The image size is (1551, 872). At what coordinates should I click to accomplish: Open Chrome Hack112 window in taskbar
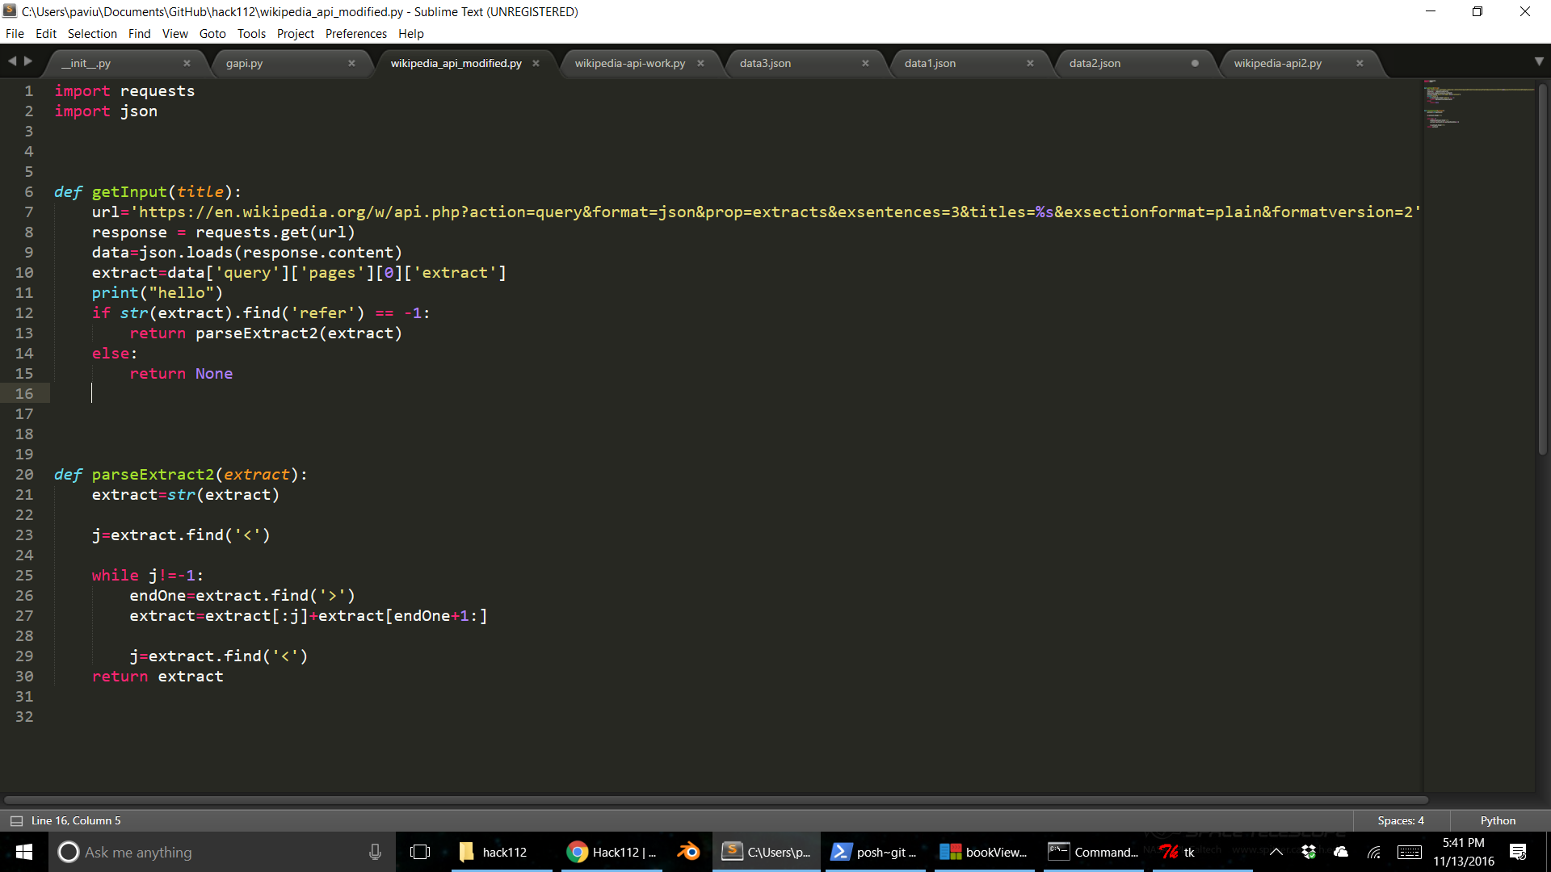[x=611, y=852]
